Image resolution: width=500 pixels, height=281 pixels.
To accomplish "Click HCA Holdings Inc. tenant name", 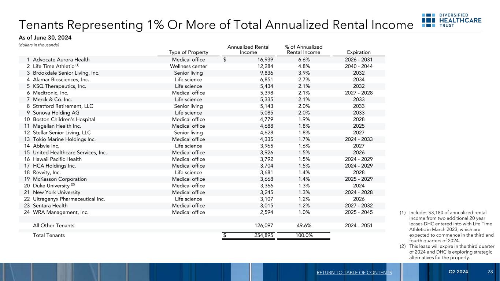I will click(55, 166).
